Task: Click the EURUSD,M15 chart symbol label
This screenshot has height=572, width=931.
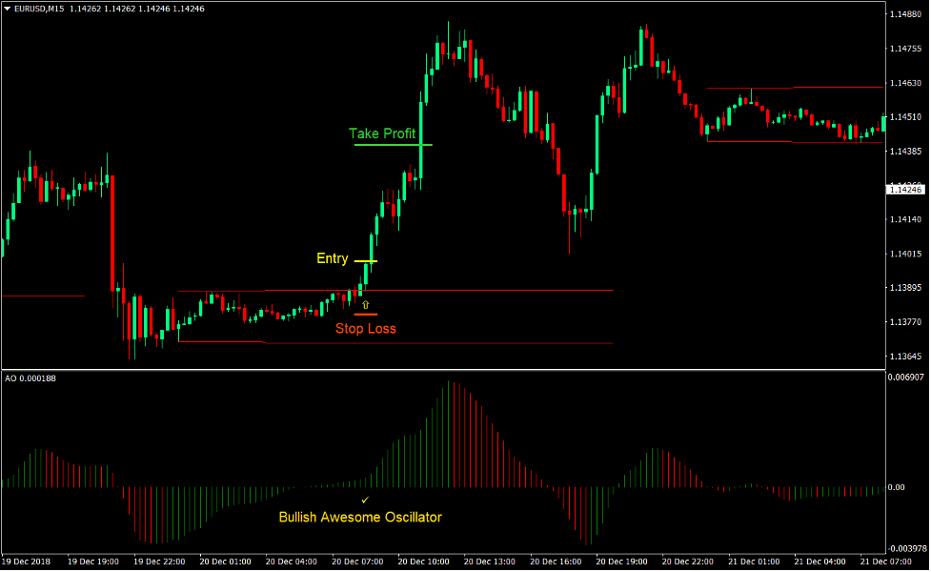Action: pyautogui.click(x=40, y=8)
